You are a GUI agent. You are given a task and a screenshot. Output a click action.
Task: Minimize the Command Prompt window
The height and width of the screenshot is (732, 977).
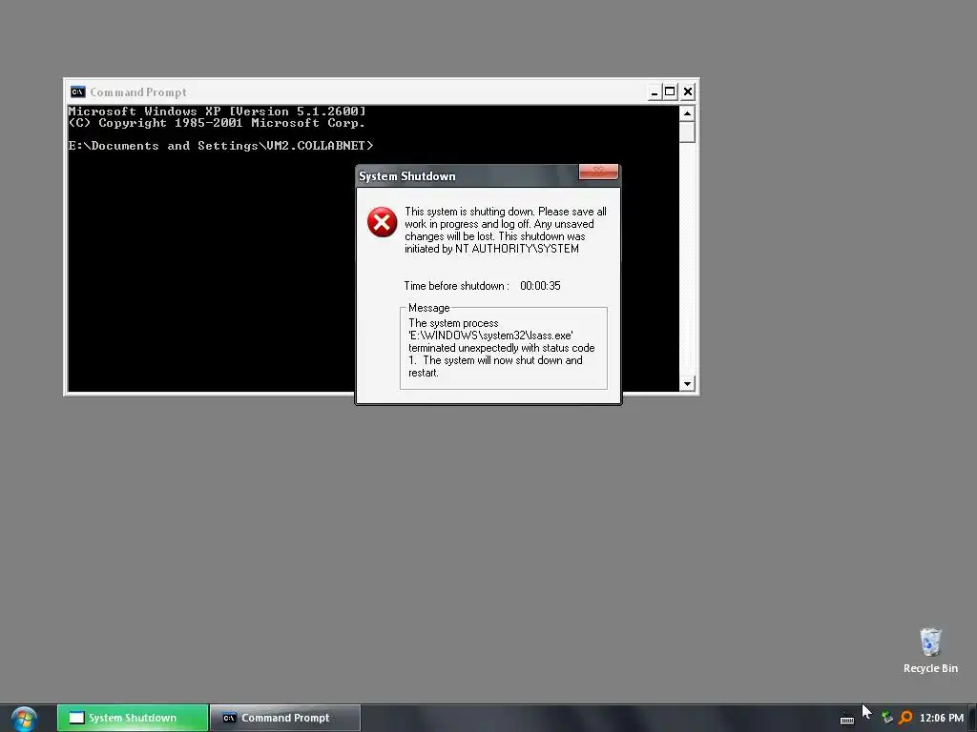coord(655,92)
